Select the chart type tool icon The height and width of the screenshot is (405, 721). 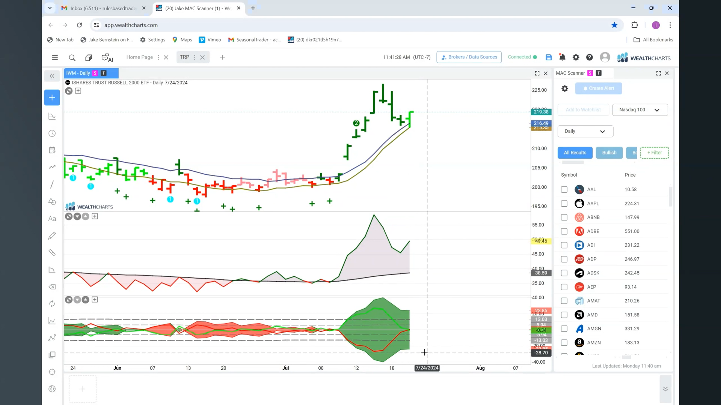point(52,117)
